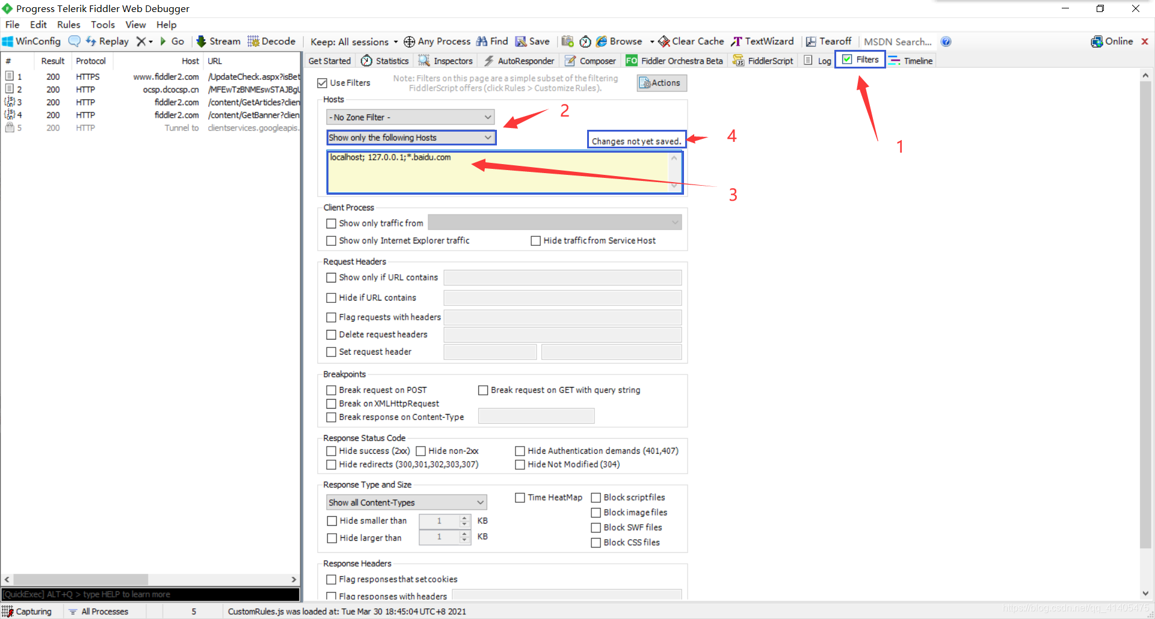Image resolution: width=1155 pixels, height=619 pixels.
Task: Expand Browse dropdown arrow
Action: coord(651,41)
